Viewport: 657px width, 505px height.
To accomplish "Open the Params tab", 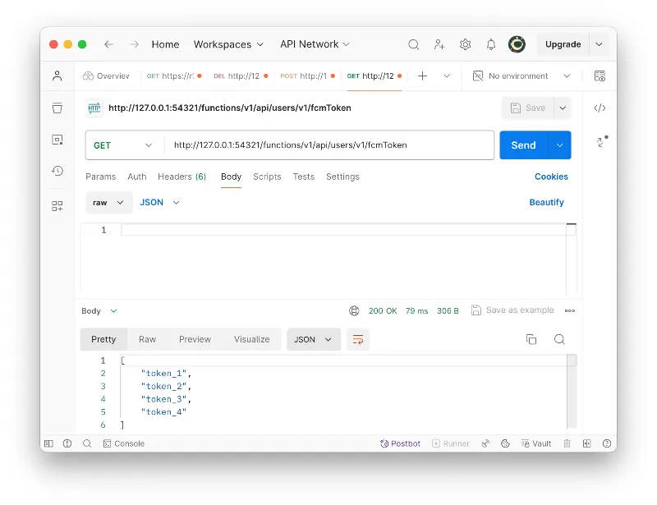I will (x=100, y=177).
